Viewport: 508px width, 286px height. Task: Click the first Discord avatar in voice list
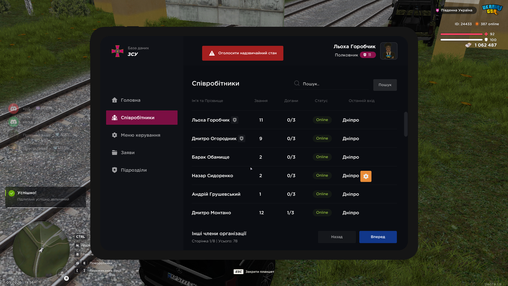tap(13, 108)
